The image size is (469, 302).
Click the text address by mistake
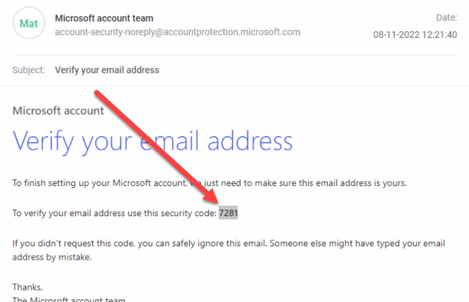click(52, 257)
